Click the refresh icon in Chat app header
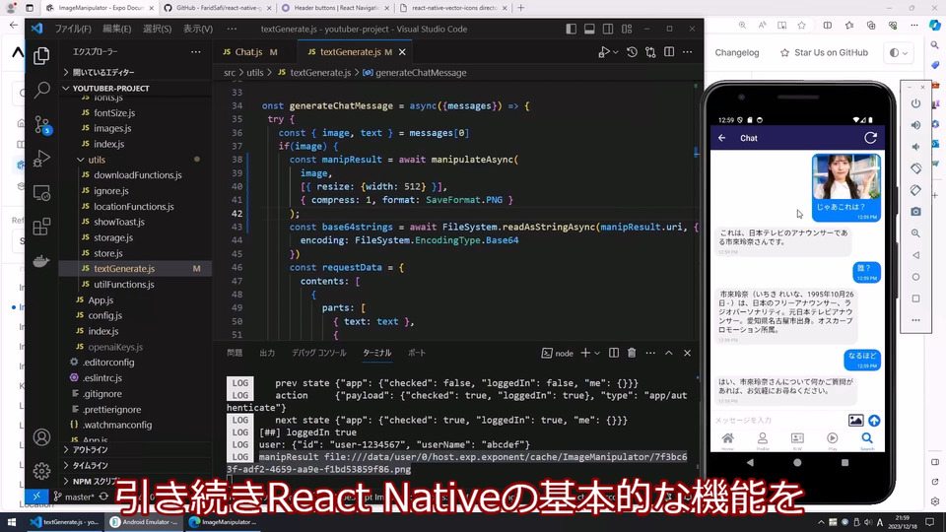This screenshot has width=946, height=532. pos(870,138)
